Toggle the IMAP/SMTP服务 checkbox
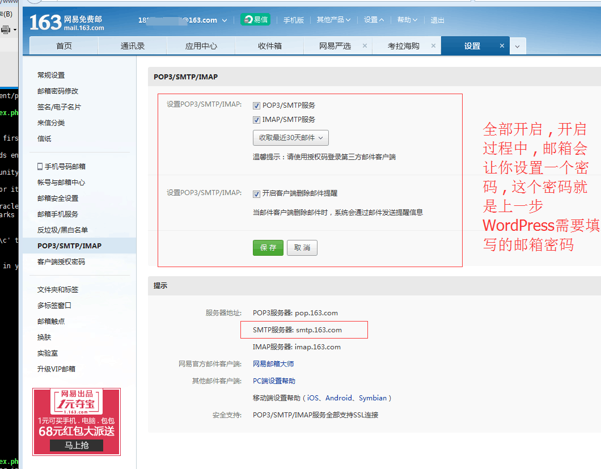Viewport: 601px width, 469px height. 256,120
